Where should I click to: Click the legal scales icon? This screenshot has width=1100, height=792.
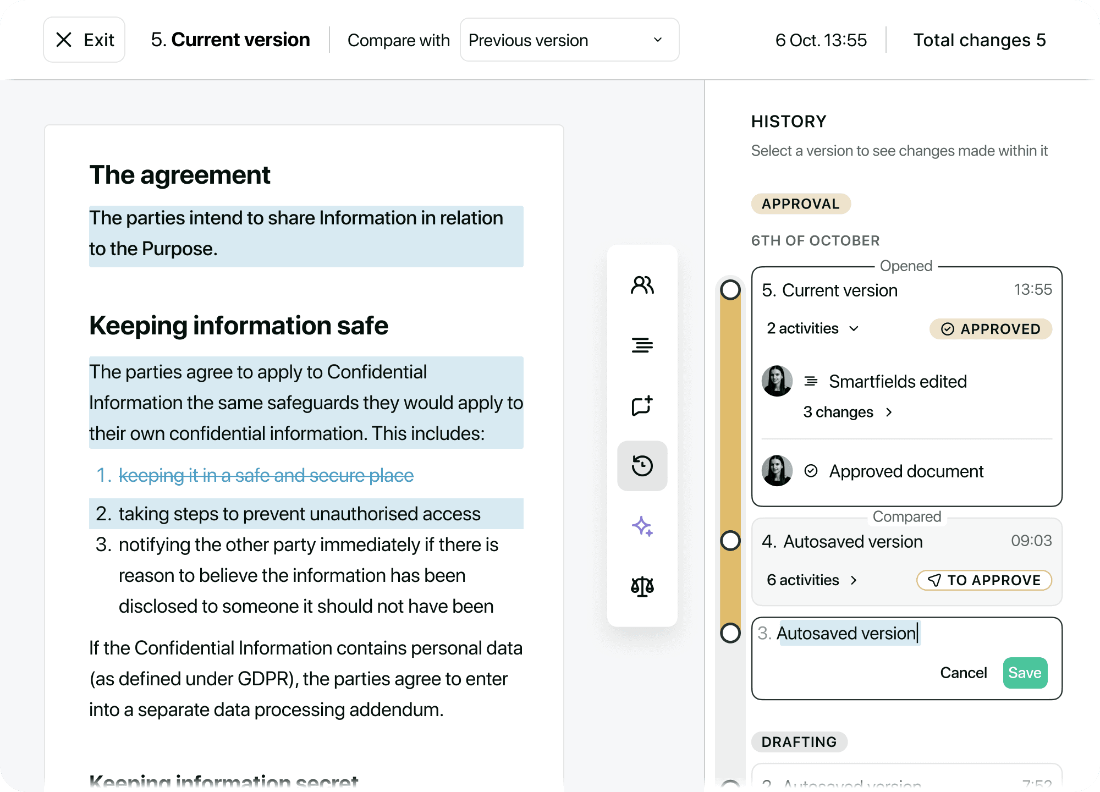[x=642, y=587]
